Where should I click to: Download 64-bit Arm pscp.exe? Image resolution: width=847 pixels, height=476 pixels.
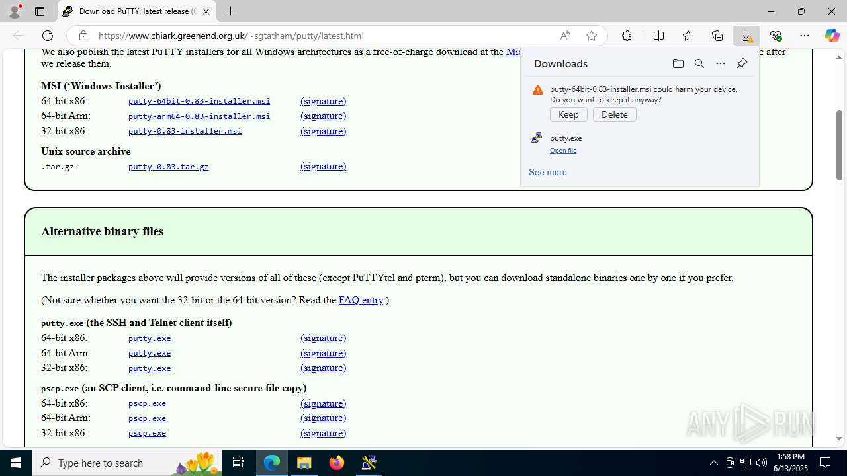click(x=147, y=418)
